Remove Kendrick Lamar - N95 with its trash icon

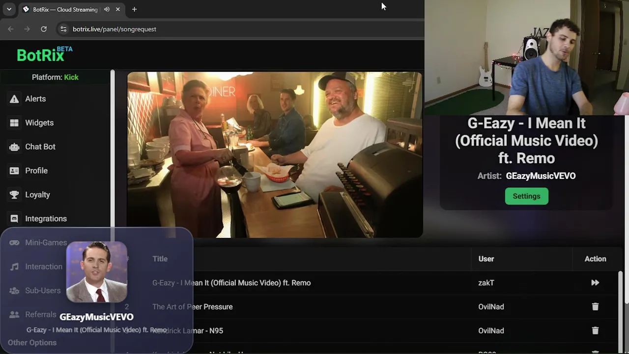[x=595, y=331]
